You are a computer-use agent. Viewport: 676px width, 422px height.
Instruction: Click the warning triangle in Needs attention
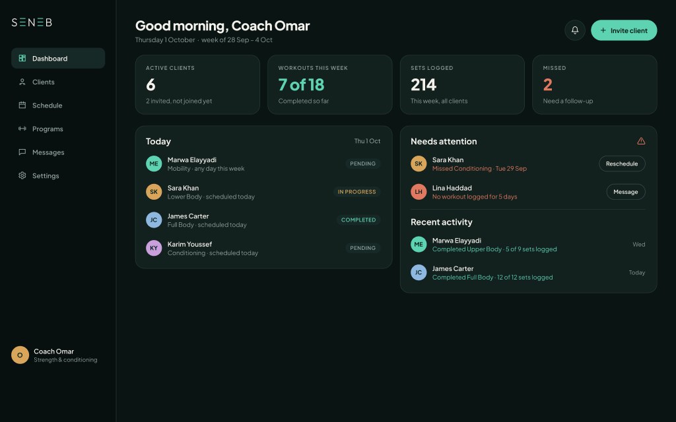coord(641,141)
